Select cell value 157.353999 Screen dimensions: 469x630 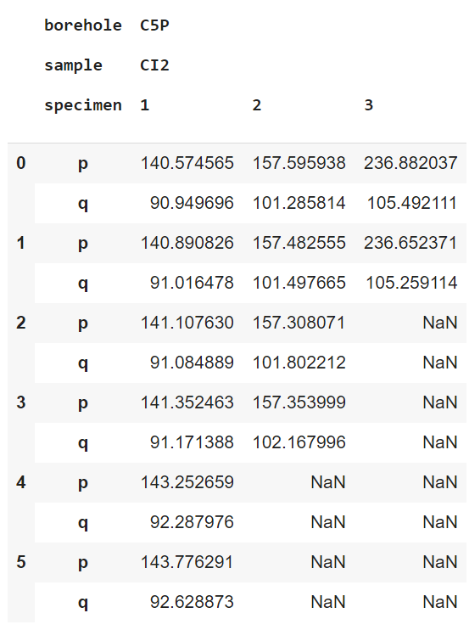(x=299, y=402)
